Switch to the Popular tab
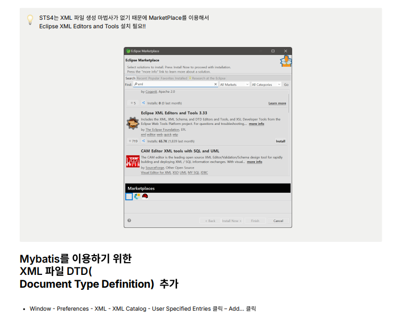Viewport: 394px width, 324px height. (154, 78)
